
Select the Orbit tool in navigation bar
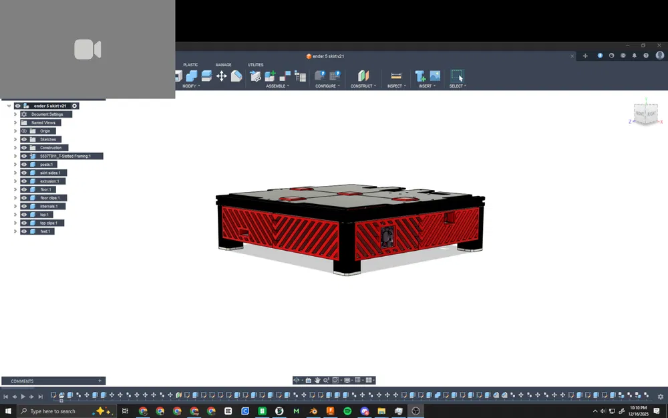click(x=297, y=380)
